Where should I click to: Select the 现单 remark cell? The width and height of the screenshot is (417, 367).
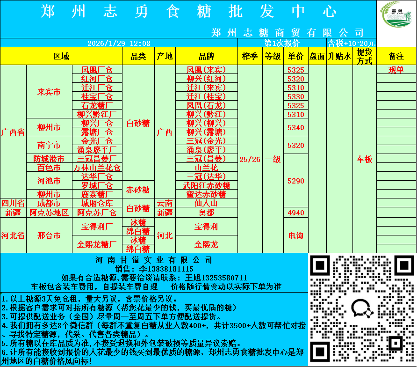coord(396,70)
